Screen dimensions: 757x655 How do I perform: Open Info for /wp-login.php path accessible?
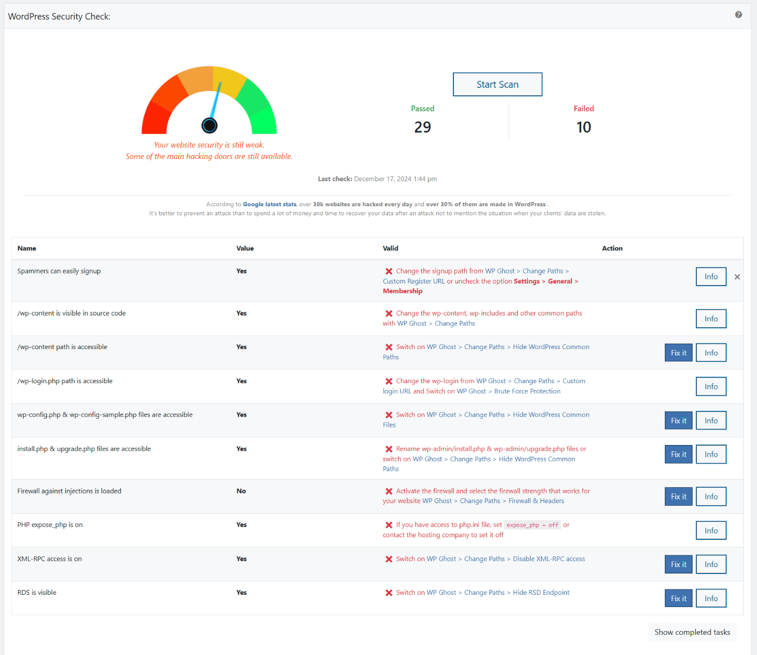(x=711, y=386)
